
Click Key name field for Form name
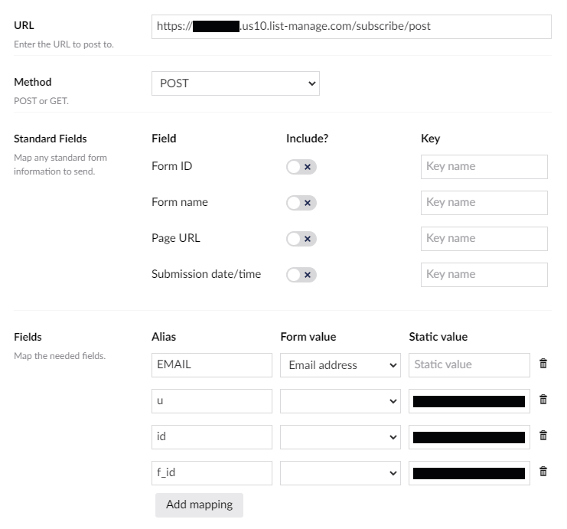coord(484,203)
